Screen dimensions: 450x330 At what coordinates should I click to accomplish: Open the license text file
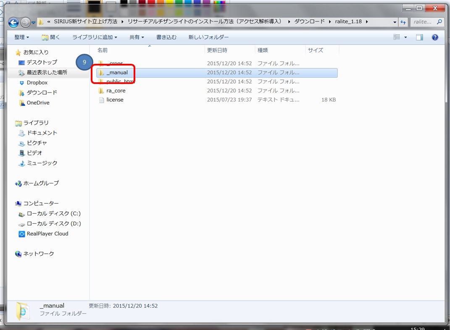[x=115, y=100]
